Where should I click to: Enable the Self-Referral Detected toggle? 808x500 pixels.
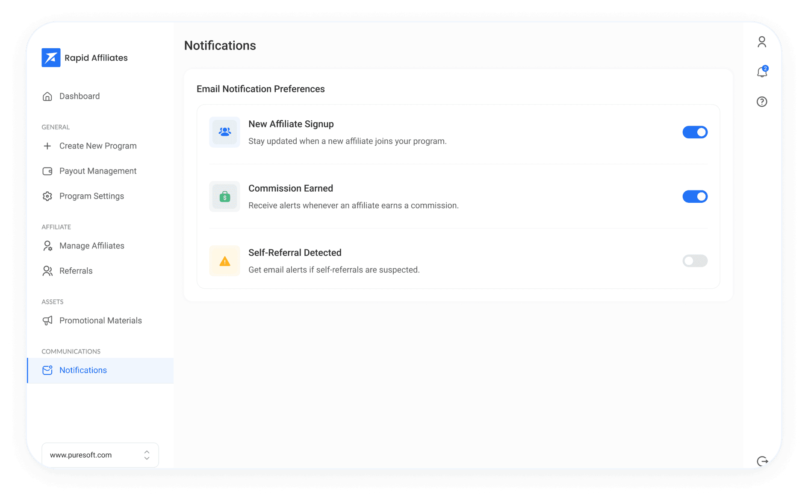click(x=695, y=261)
